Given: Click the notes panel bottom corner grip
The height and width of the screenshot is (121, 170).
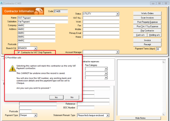Looking at the screenshot, I should (x=163, y=114).
